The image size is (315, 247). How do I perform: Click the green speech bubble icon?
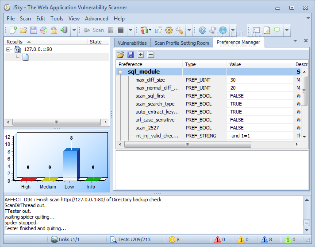click(277, 30)
